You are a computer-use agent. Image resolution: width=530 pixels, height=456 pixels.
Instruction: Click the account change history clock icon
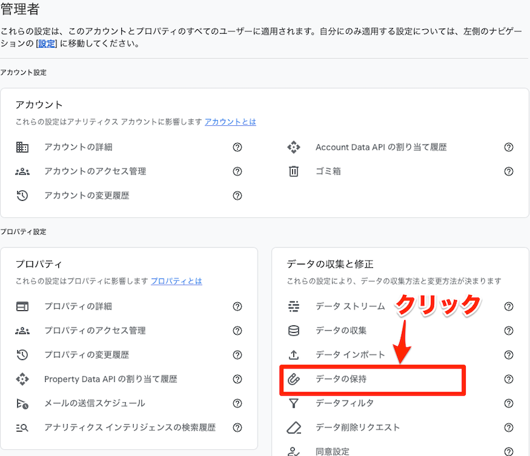point(23,196)
